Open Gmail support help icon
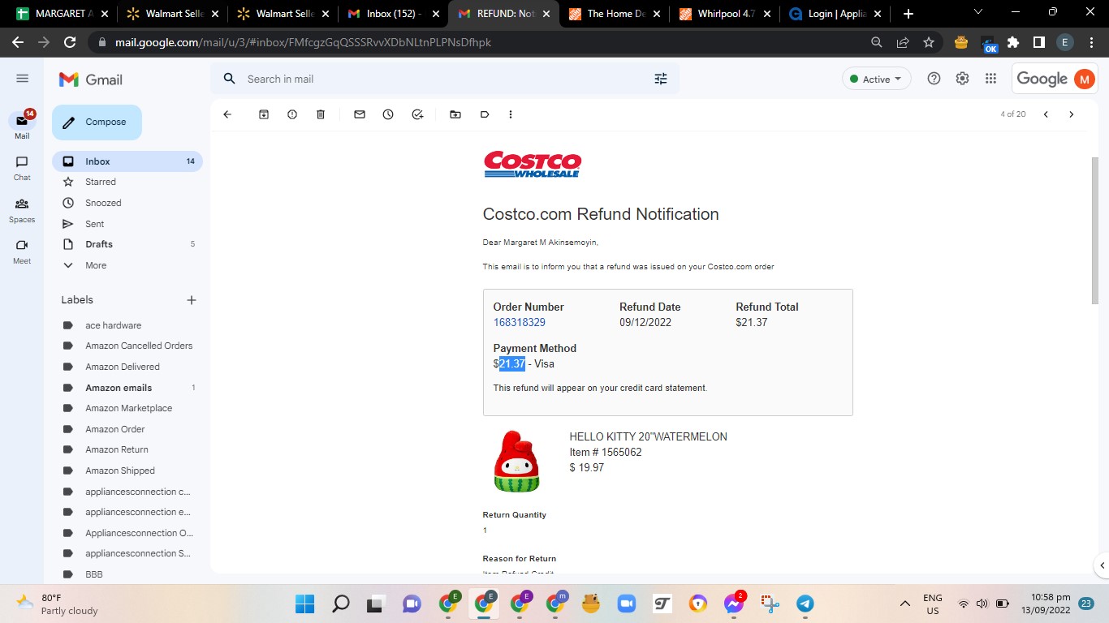This screenshot has width=1109, height=623. coord(934,79)
